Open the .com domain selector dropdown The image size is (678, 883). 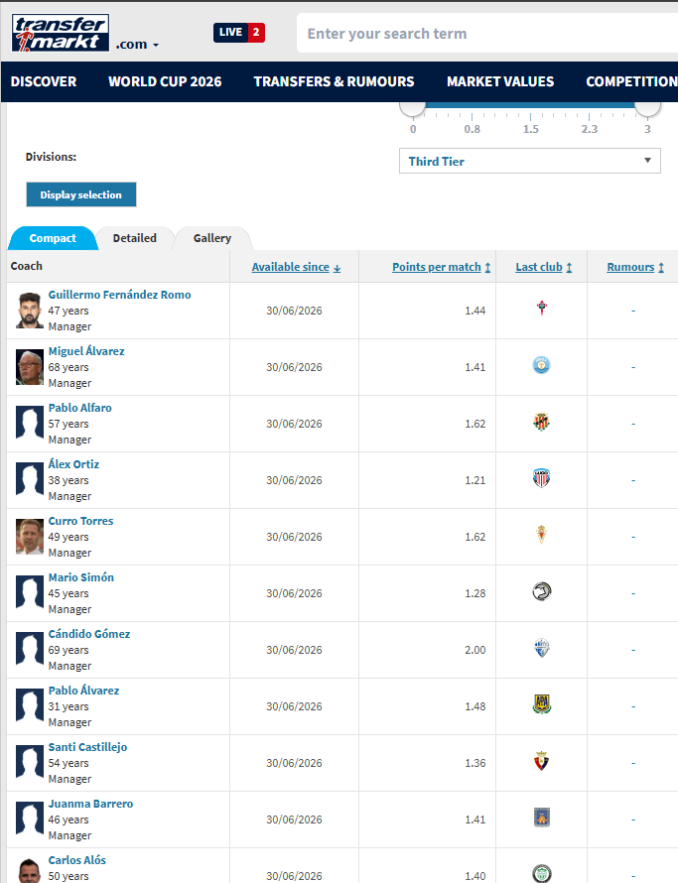tap(137, 45)
